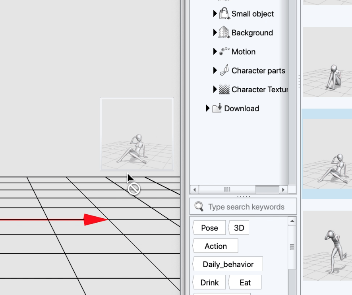Click the Background building icon
This screenshot has width=352, height=295.
(223, 32)
